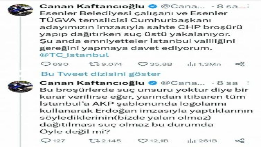
Task: Click Bu Tweet dizisini göster link
Action: coord(101,74)
